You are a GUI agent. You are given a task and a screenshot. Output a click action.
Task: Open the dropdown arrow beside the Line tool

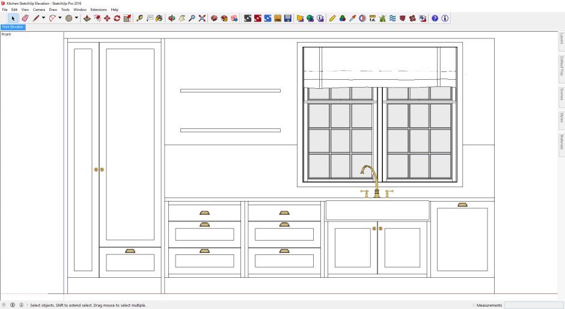tap(43, 18)
